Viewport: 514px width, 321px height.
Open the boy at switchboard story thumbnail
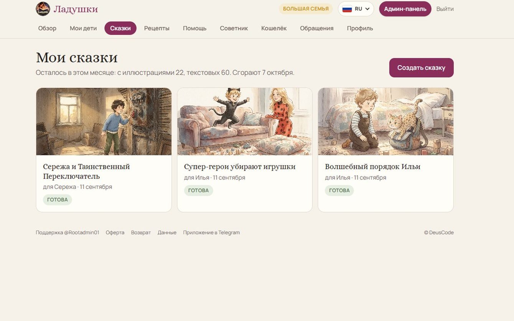(104, 122)
